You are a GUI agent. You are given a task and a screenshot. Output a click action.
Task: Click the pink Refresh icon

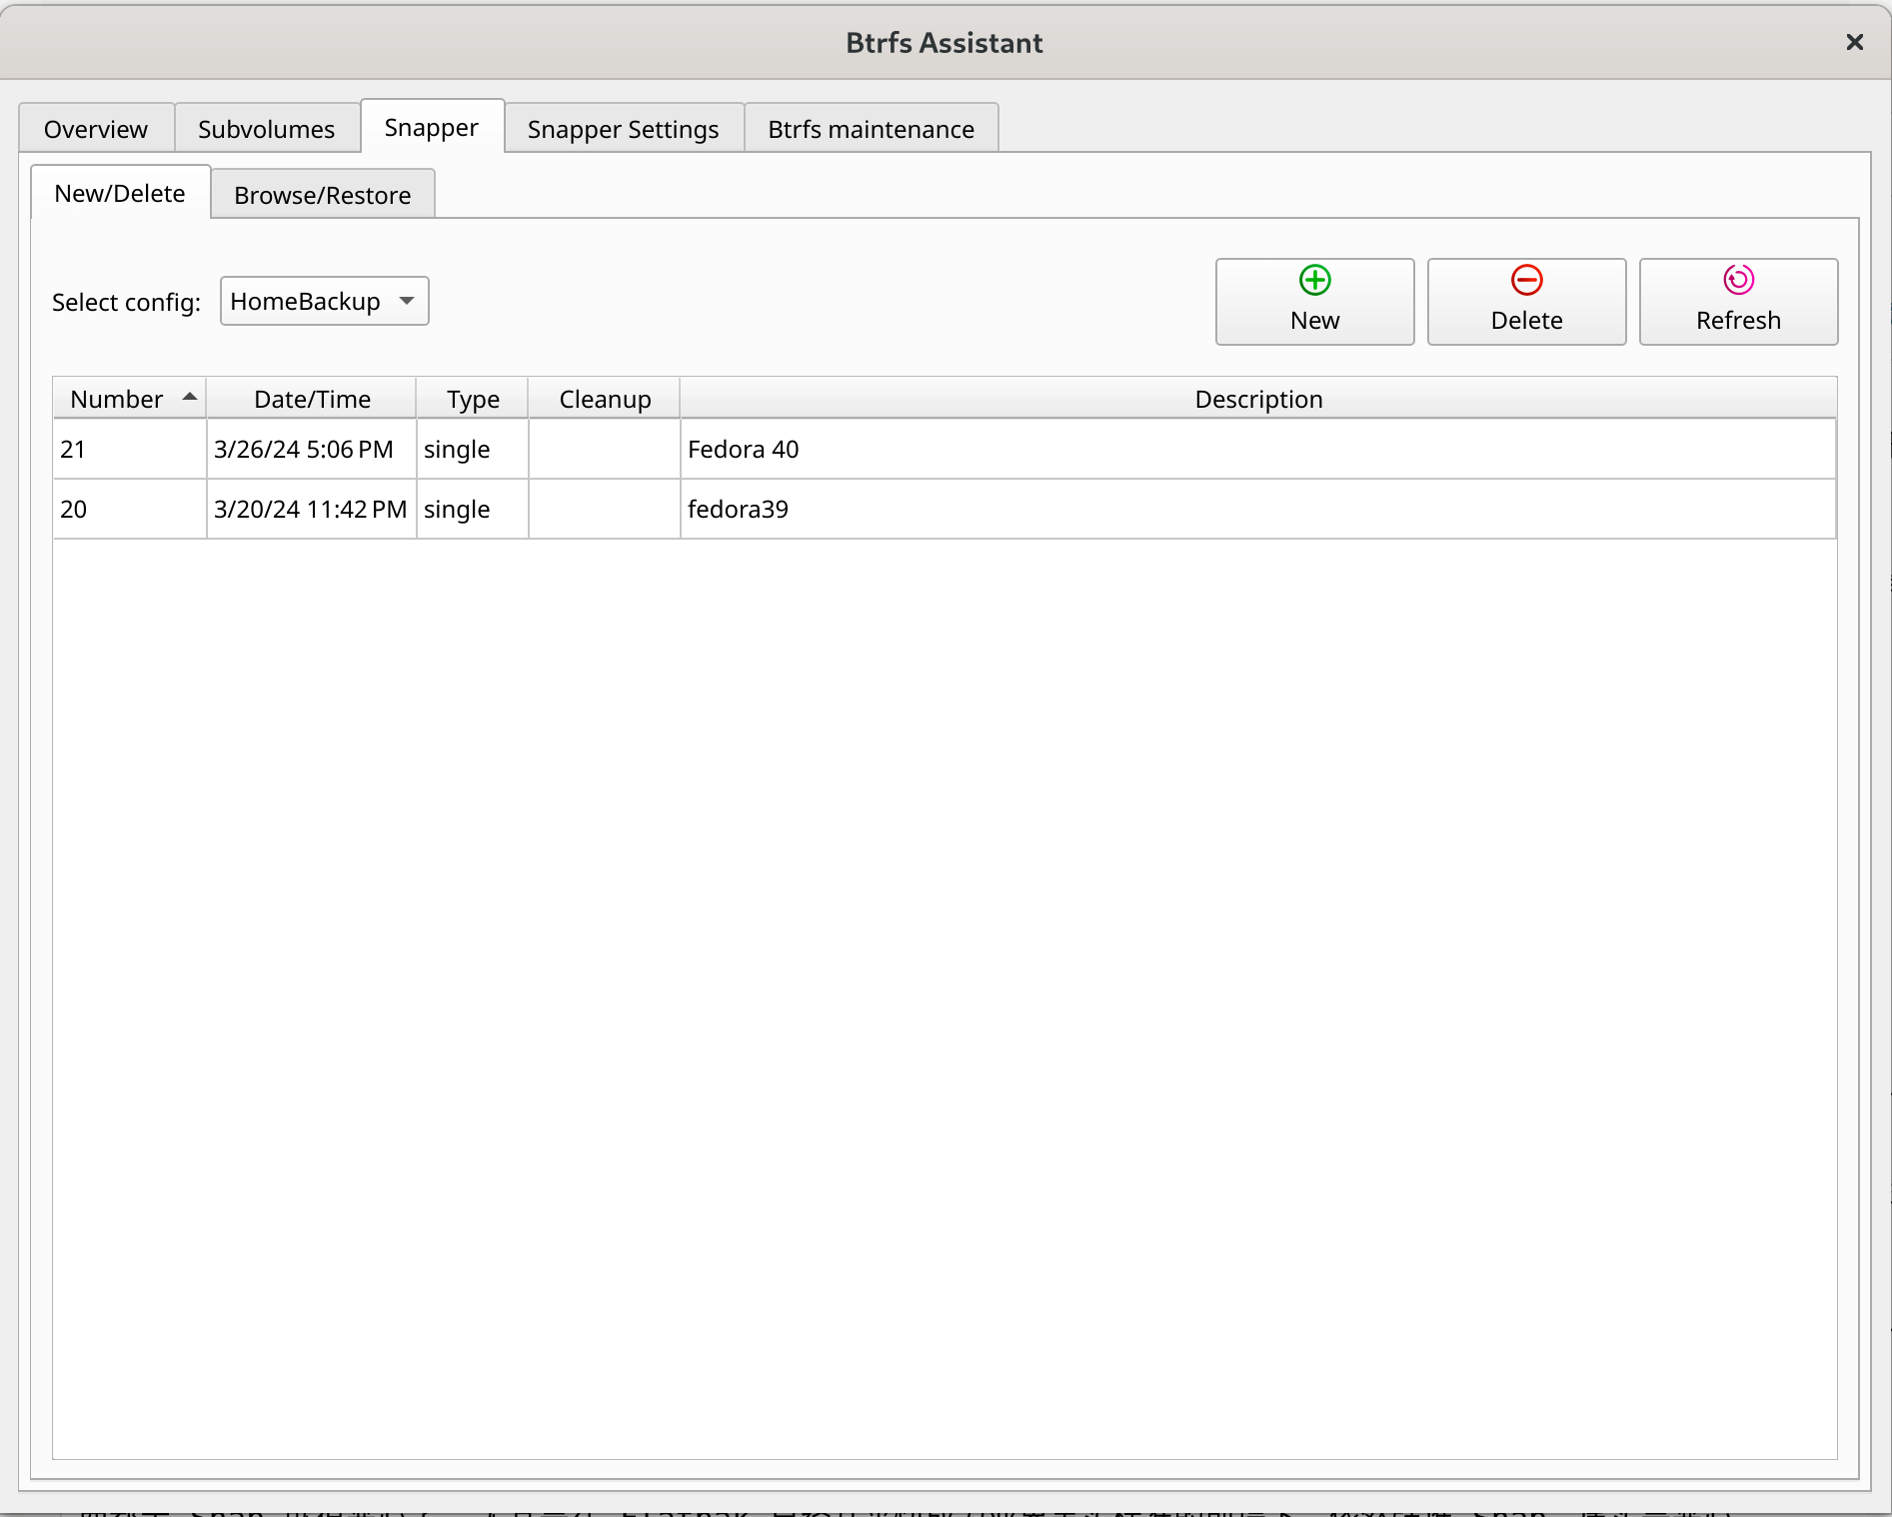[x=1738, y=281]
